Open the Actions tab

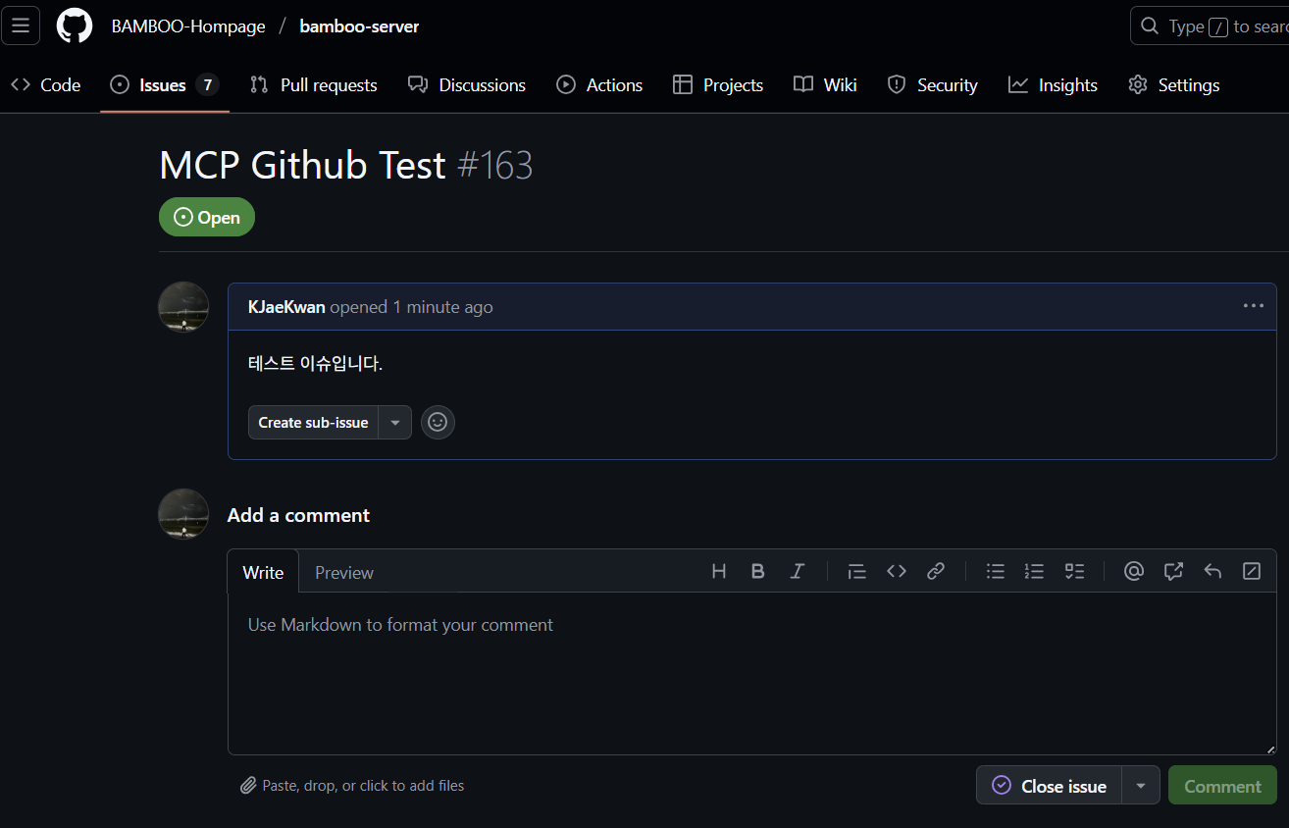point(599,85)
